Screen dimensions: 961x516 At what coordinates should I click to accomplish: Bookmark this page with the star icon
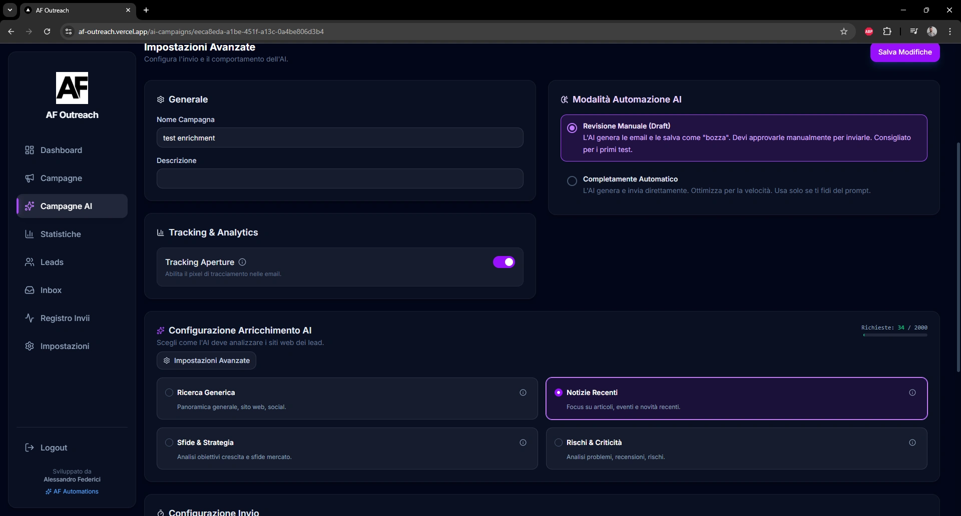pyautogui.click(x=844, y=31)
